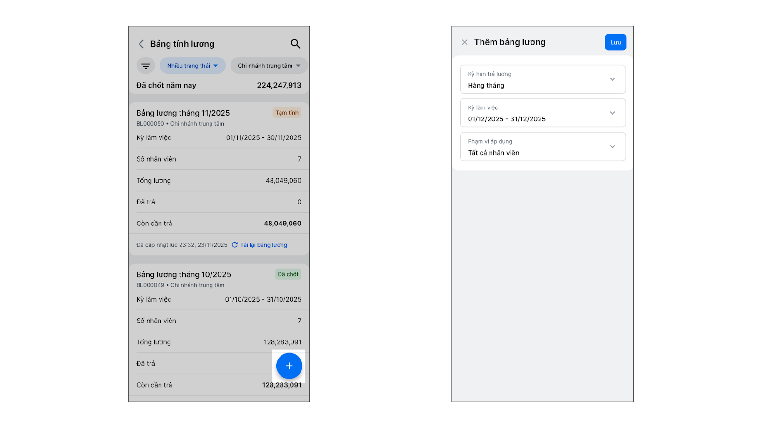Click the Tạm tính status badge
Viewport: 762px width, 428px height.
(287, 113)
